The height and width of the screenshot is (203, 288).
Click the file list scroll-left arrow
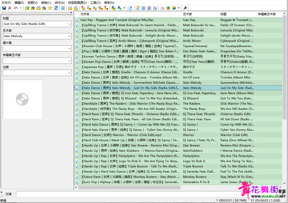[76, 187]
